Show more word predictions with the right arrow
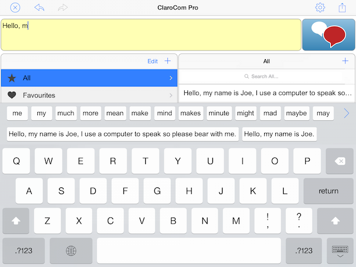This screenshot has width=356, height=267. 347,113
